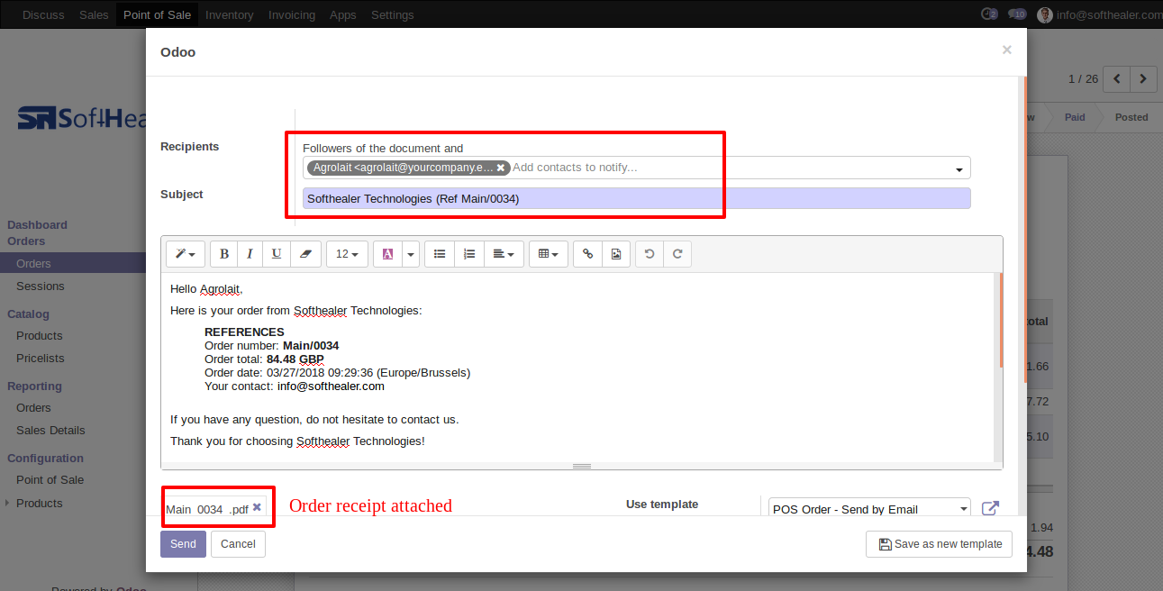
Task: Go to next record arrow
Action: tap(1144, 79)
